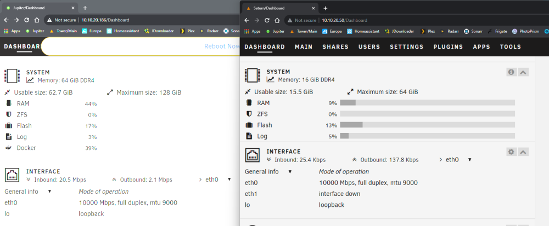Open Homeassistant bookmark in Saturn browser
Screen dimensions: 549x226
click(x=363, y=31)
